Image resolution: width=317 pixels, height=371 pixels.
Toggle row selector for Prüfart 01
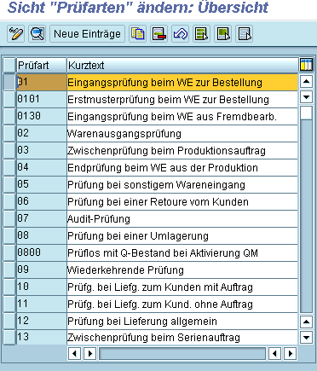9,83
